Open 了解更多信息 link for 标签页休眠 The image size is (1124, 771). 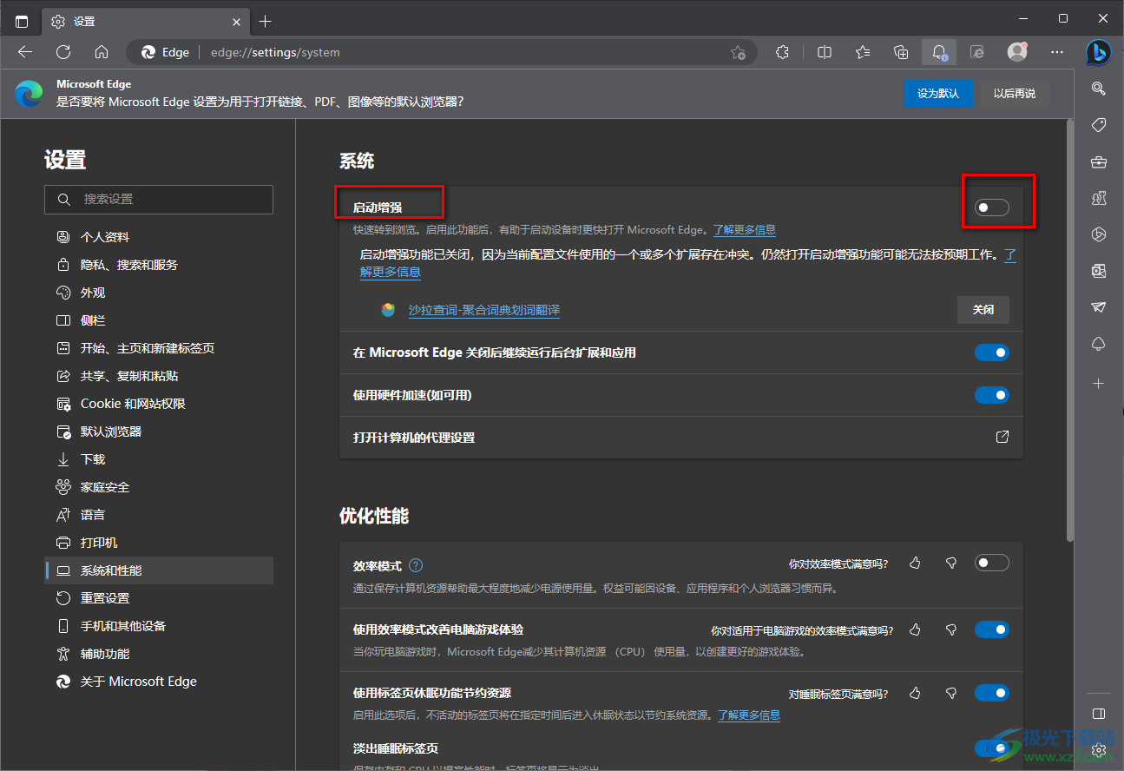click(x=749, y=715)
